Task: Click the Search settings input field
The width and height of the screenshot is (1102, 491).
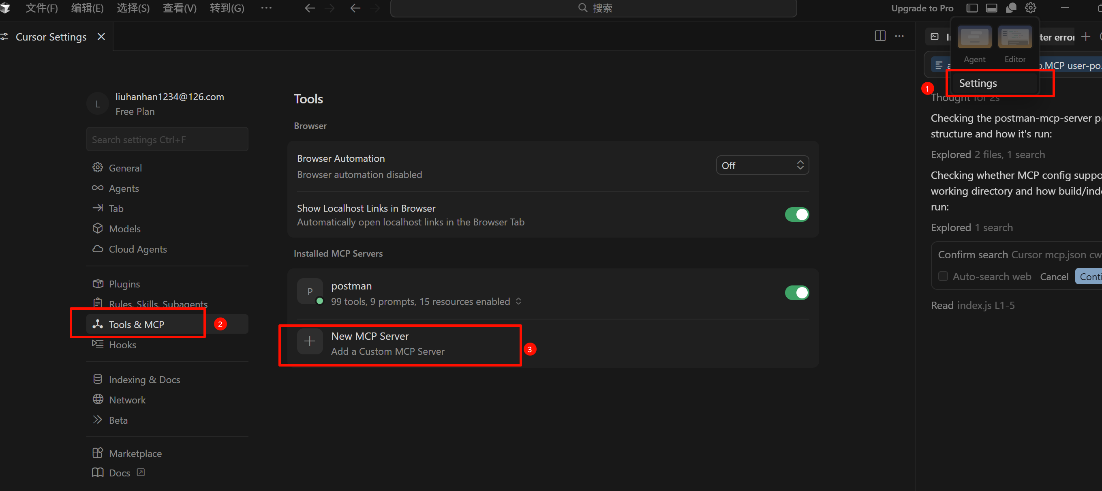Action: pyautogui.click(x=167, y=139)
